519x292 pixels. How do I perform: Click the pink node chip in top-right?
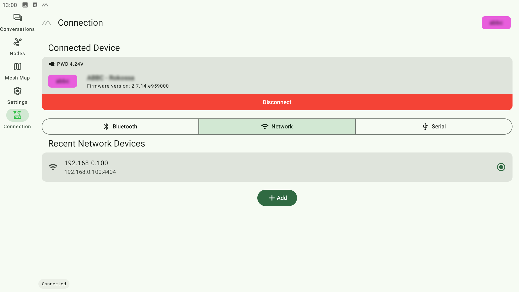coord(496,23)
